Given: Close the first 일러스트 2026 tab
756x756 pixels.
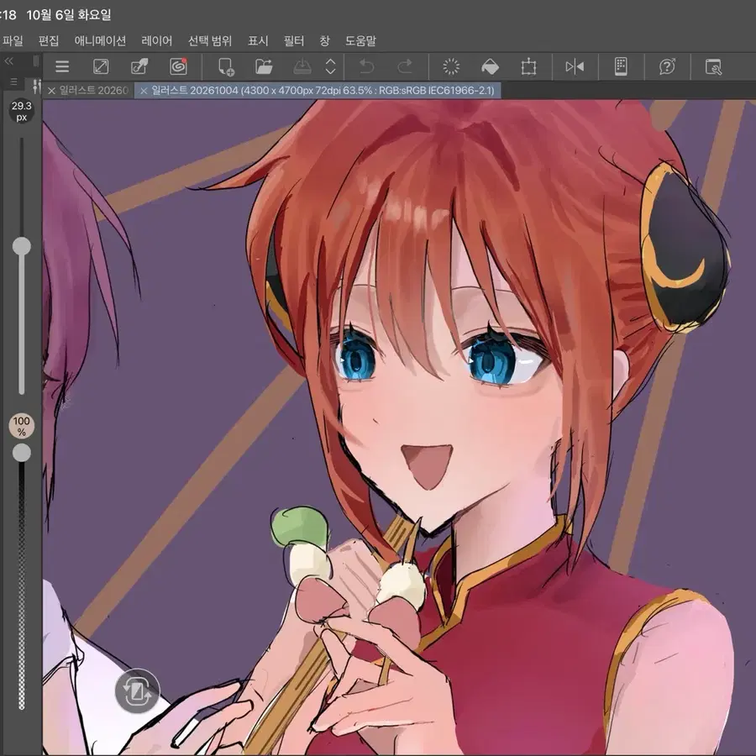Looking at the screenshot, I should 51,91.
